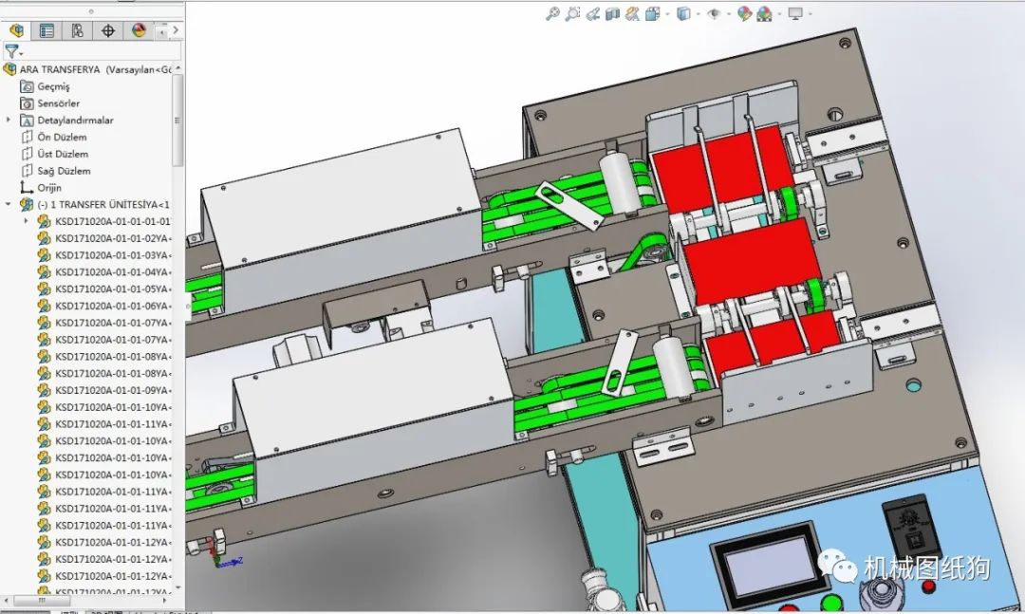This screenshot has height=614, width=1025.
Task: Click the Previous View icon
Action: [x=593, y=13]
